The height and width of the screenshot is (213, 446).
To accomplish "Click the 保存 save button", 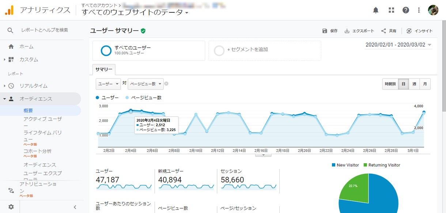I will click(330, 31).
